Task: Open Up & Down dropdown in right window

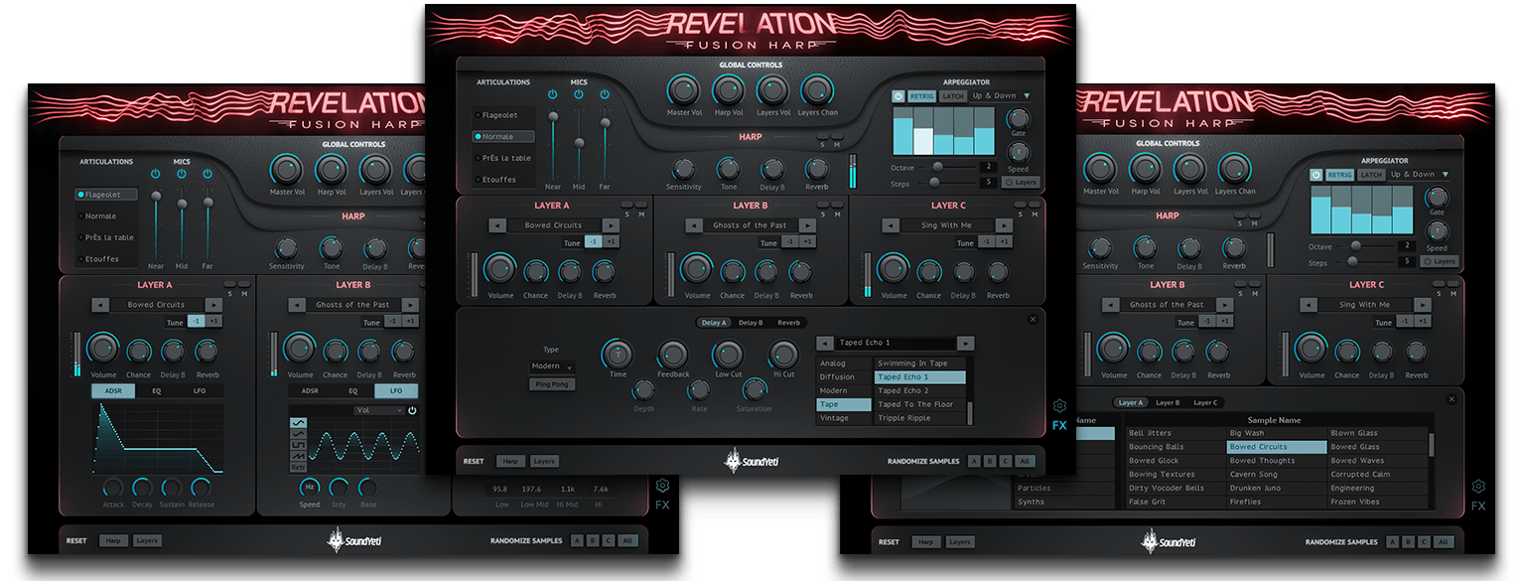Action: pos(1418,175)
